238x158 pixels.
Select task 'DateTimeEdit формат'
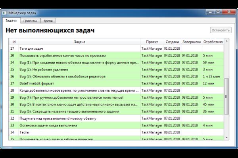116,83
